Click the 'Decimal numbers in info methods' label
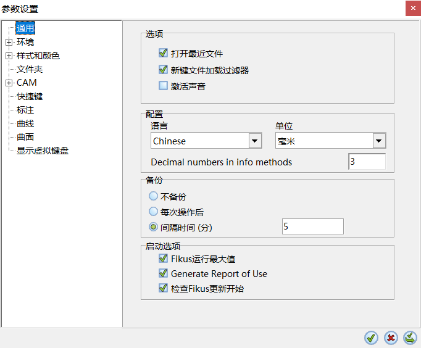This screenshot has height=348, width=421. 221,162
